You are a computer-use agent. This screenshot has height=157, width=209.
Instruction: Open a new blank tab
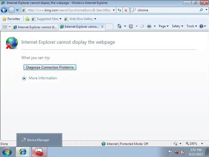coord(109,27)
